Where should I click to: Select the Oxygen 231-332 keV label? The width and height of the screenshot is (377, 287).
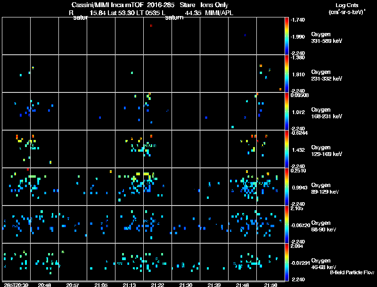coord(327,75)
